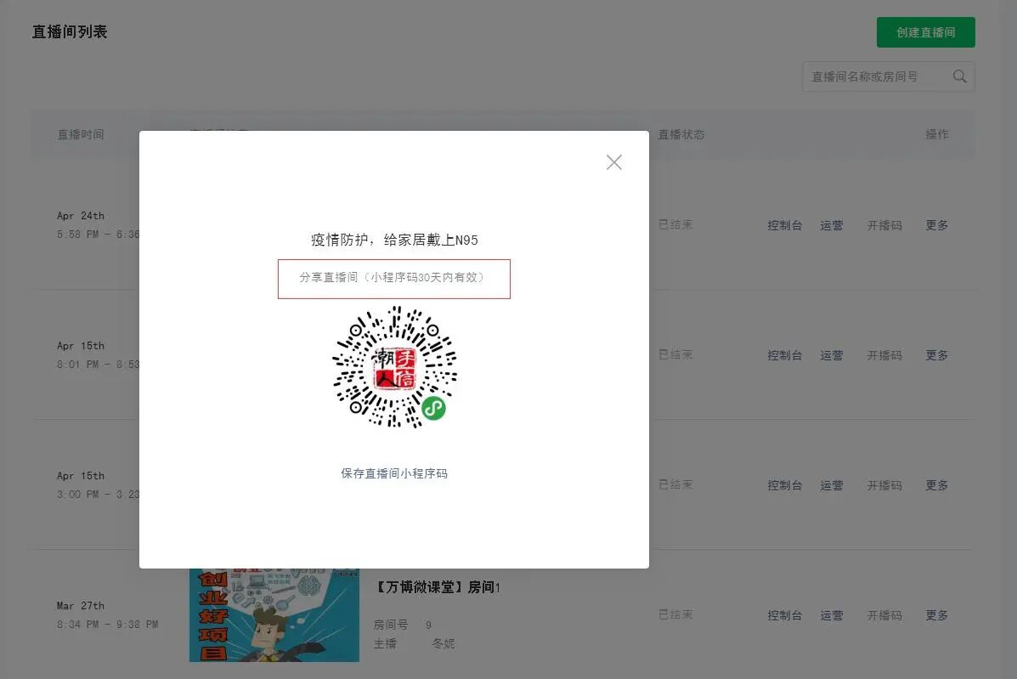1017x679 pixels.
Task: Click the search magnifier icon
Action: coord(960,76)
